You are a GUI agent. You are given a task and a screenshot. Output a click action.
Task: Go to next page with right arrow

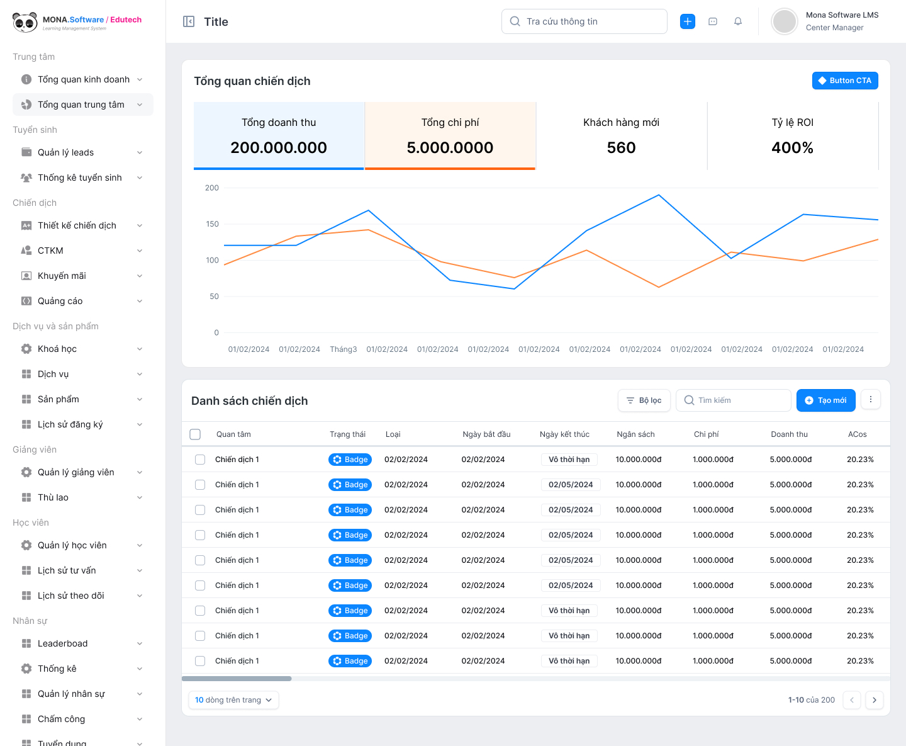point(875,700)
